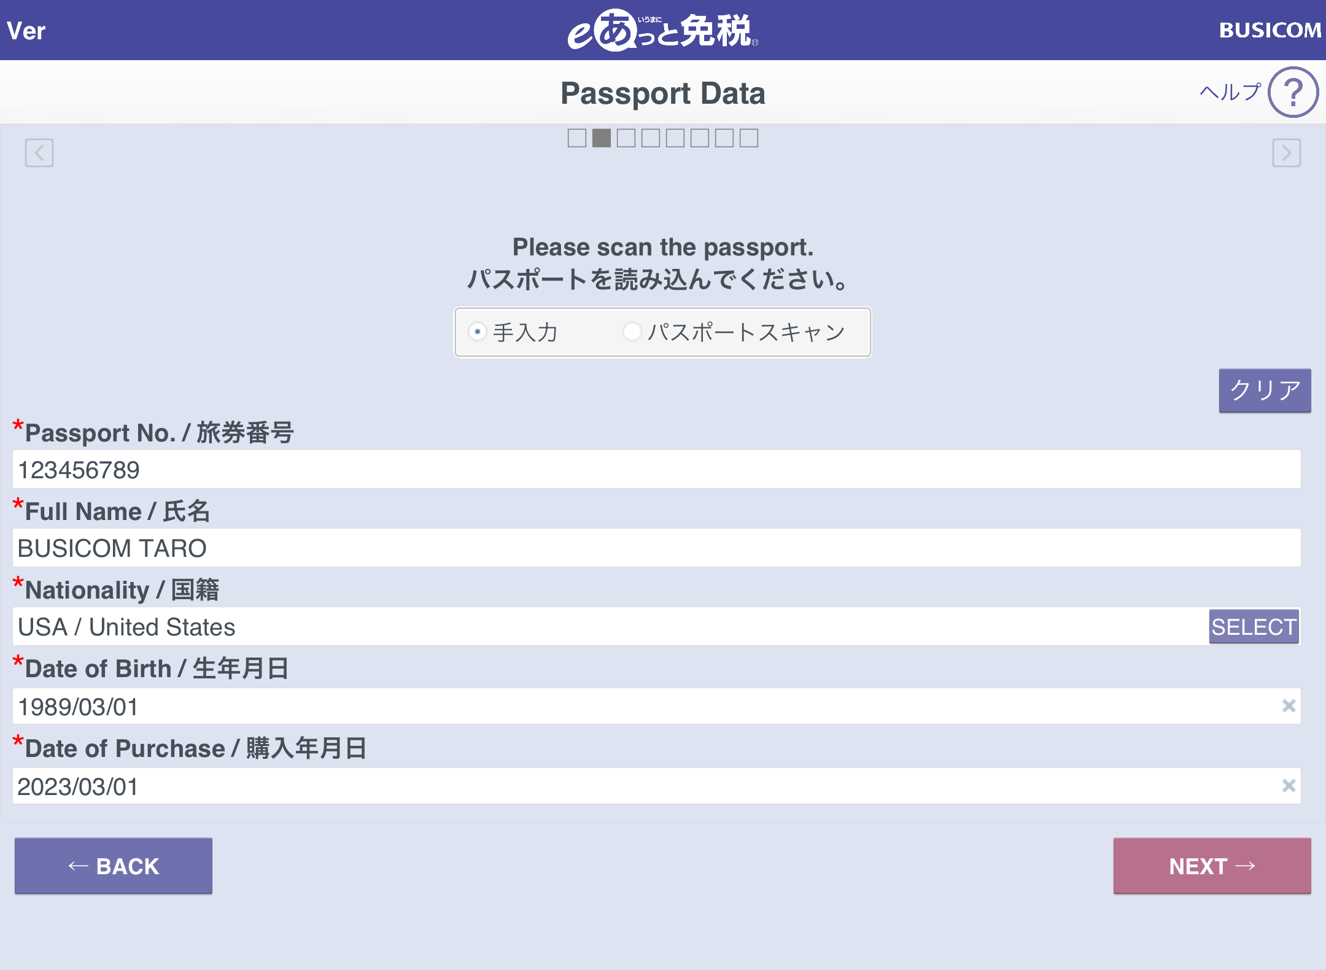Open the Date of Purchase date field

pos(656,786)
